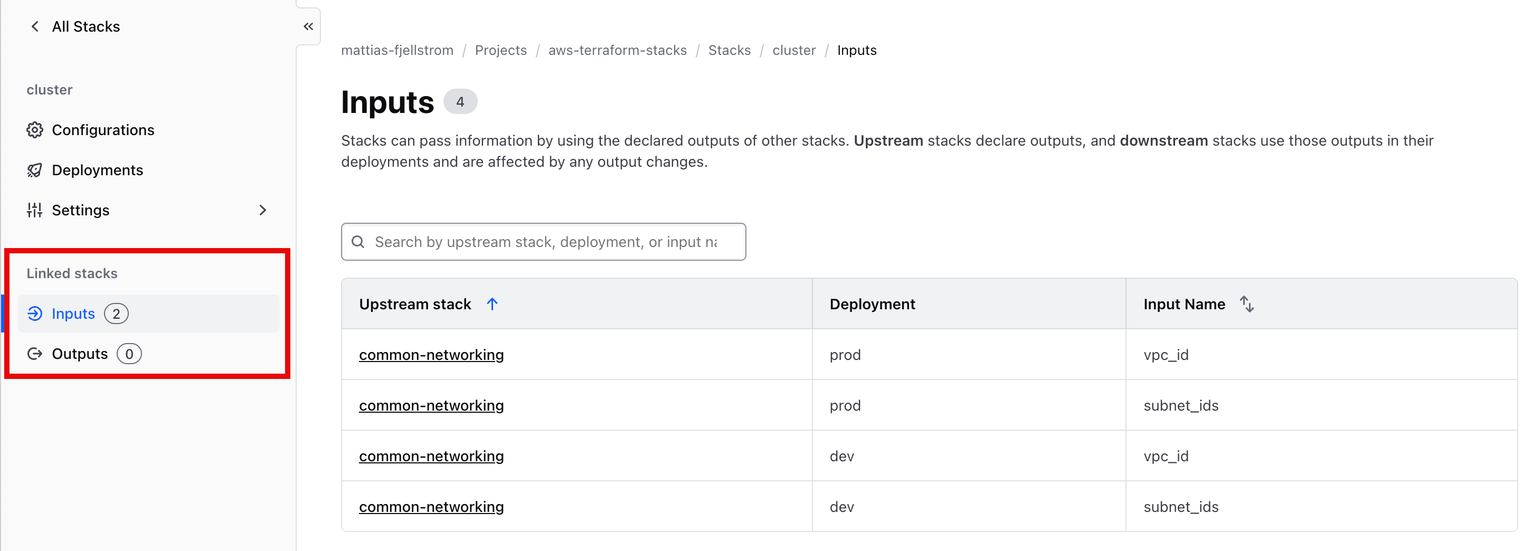Viewport: 1533px width, 551px height.
Task: Open the common-networking upstream stack link
Action: click(431, 354)
